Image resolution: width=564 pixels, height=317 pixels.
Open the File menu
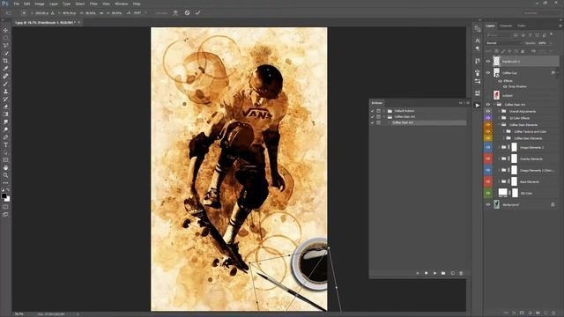click(x=16, y=4)
